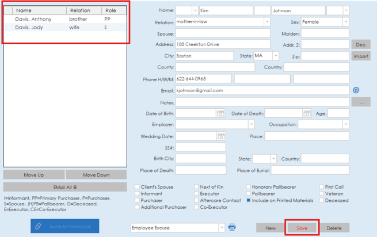
Task: Uncheck Include on Printed Materials
Action: 249,201
